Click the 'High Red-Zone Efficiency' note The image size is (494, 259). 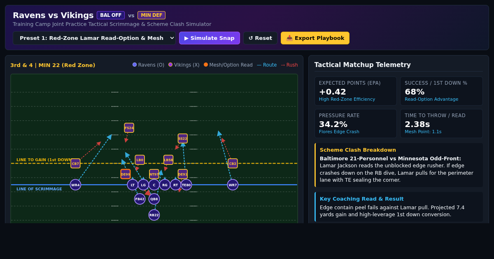coord(347,99)
